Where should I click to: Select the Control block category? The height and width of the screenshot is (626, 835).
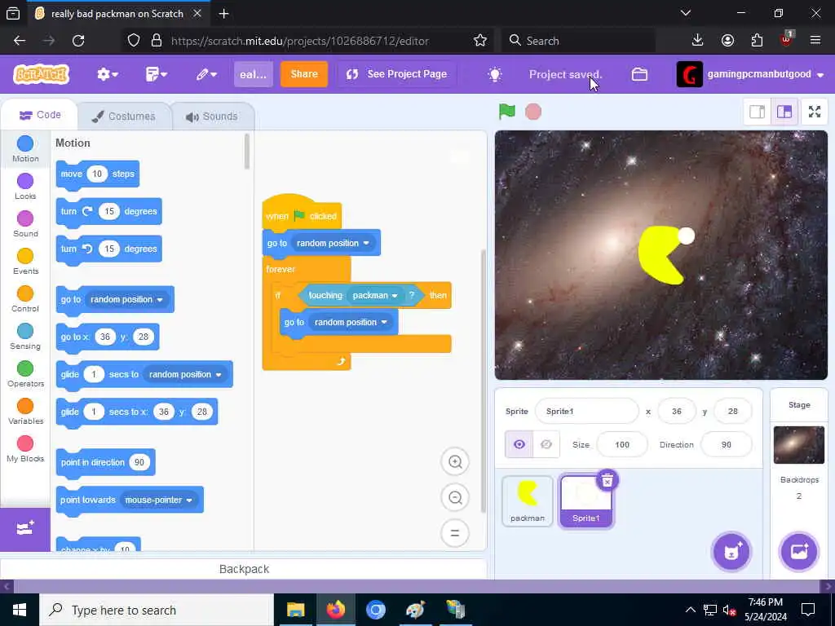coord(25,298)
